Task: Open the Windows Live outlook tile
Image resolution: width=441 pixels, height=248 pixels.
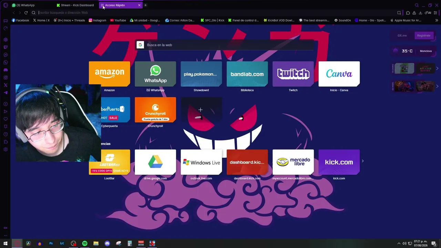Action: pyautogui.click(x=201, y=162)
